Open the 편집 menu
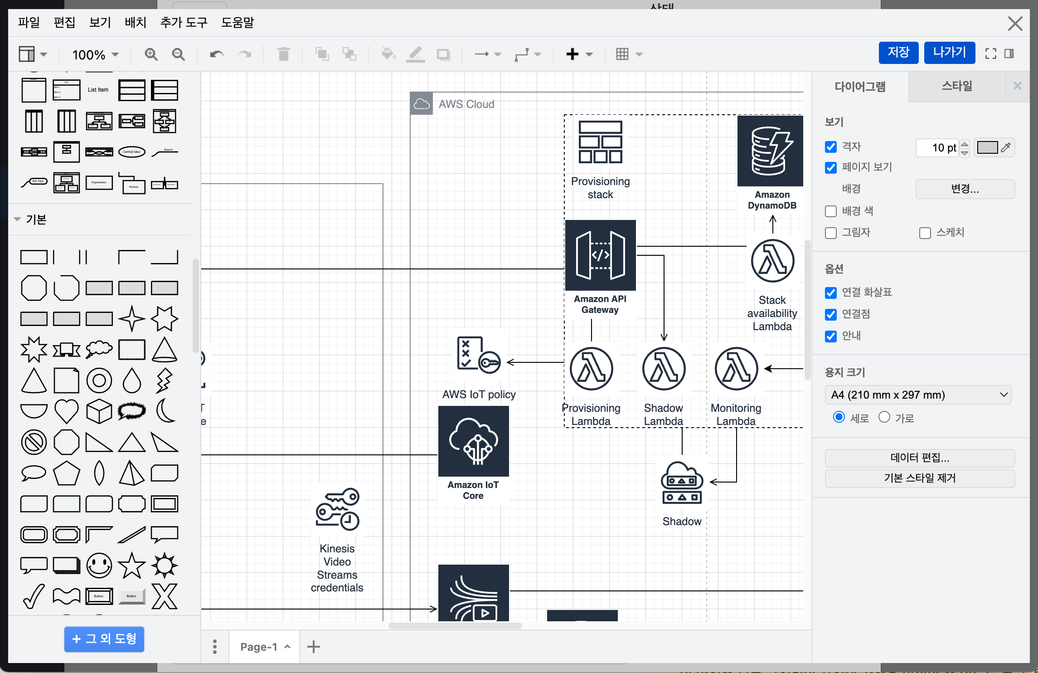The image size is (1038, 673). click(64, 23)
